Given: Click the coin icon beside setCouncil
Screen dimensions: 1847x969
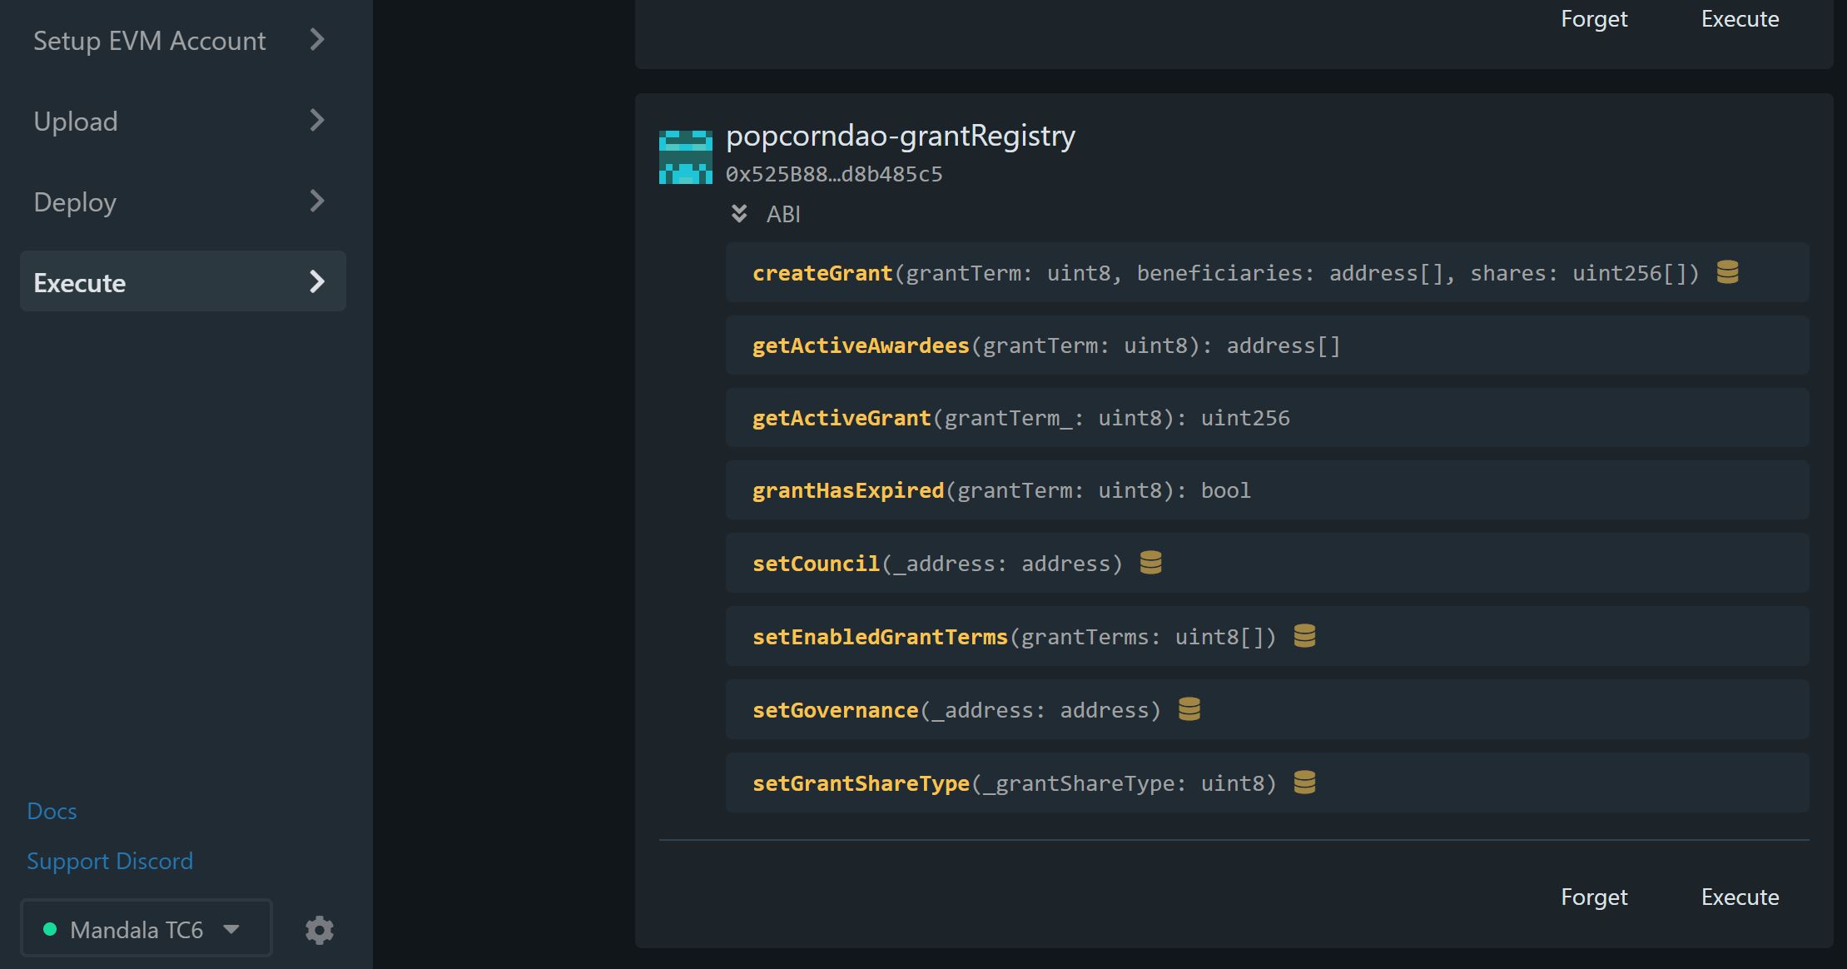Looking at the screenshot, I should click(1150, 563).
